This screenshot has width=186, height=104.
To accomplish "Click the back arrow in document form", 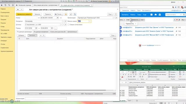I will tap(18, 10).
